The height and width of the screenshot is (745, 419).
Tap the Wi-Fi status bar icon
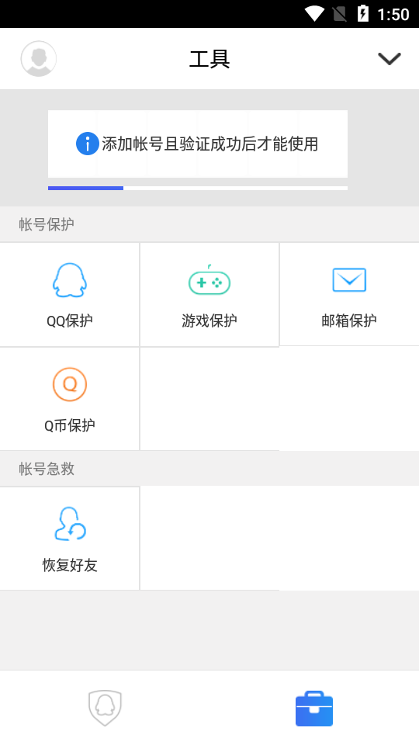point(314,14)
